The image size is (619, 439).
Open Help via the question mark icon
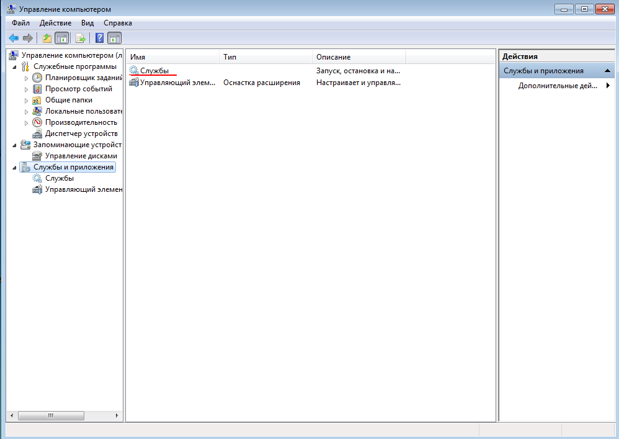[x=99, y=38]
